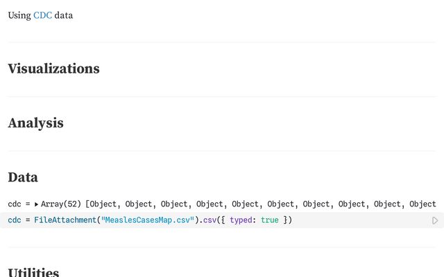This screenshot has width=444, height=277.
Task: Run the cdc cell with play icon
Action: [x=435, y=220]
